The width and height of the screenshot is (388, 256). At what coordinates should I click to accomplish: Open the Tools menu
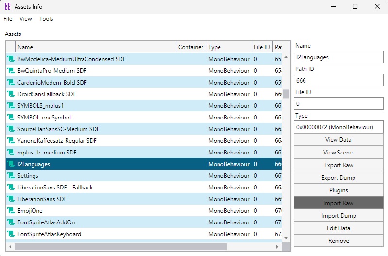[46, 19]
